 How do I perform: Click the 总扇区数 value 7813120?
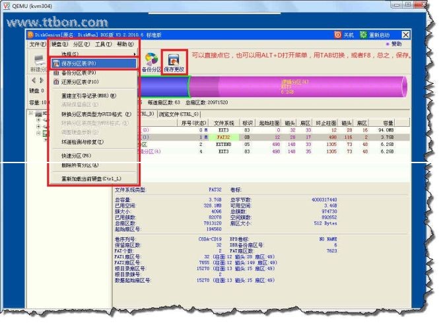coord(213,223)
